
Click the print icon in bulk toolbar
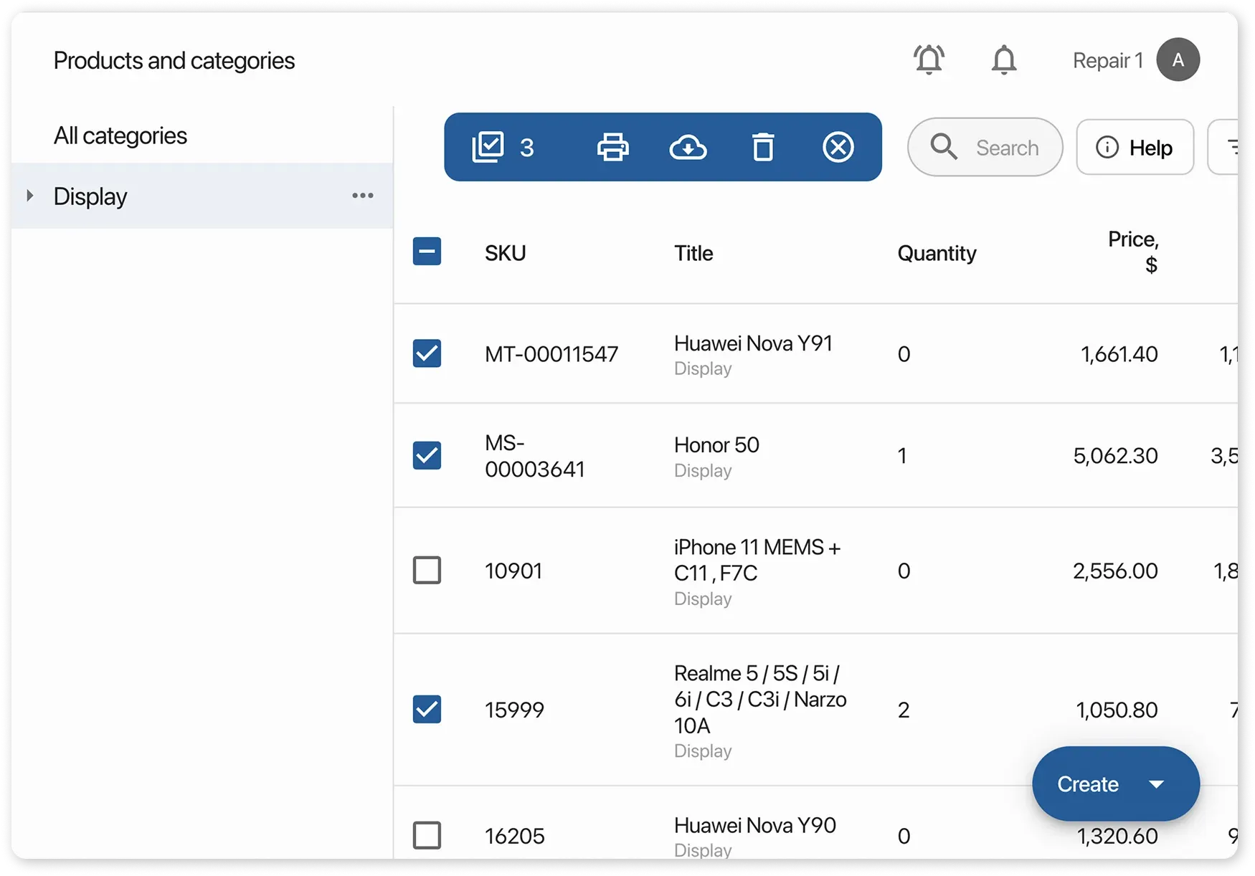612,147
